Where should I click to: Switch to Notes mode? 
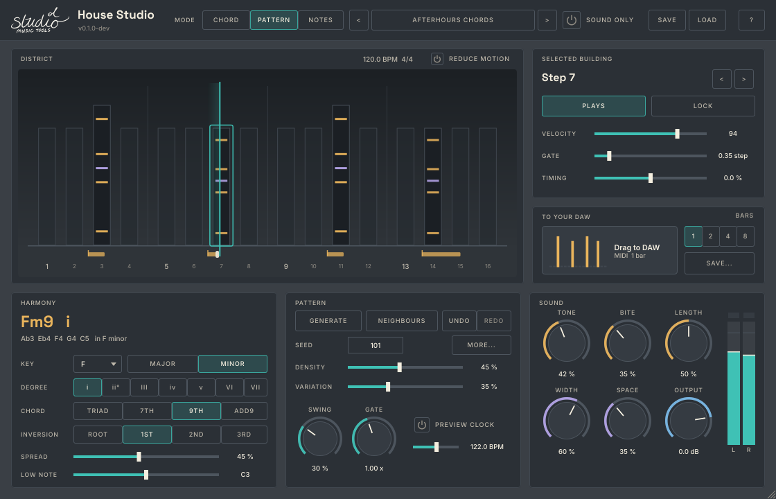pyautogui.click(x=321, y=20)
